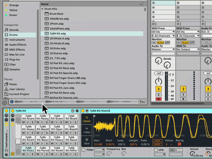Toggle the SNAP button in Simpler
The width and height of the screenshot is (212, 159).
click(157, 144)
